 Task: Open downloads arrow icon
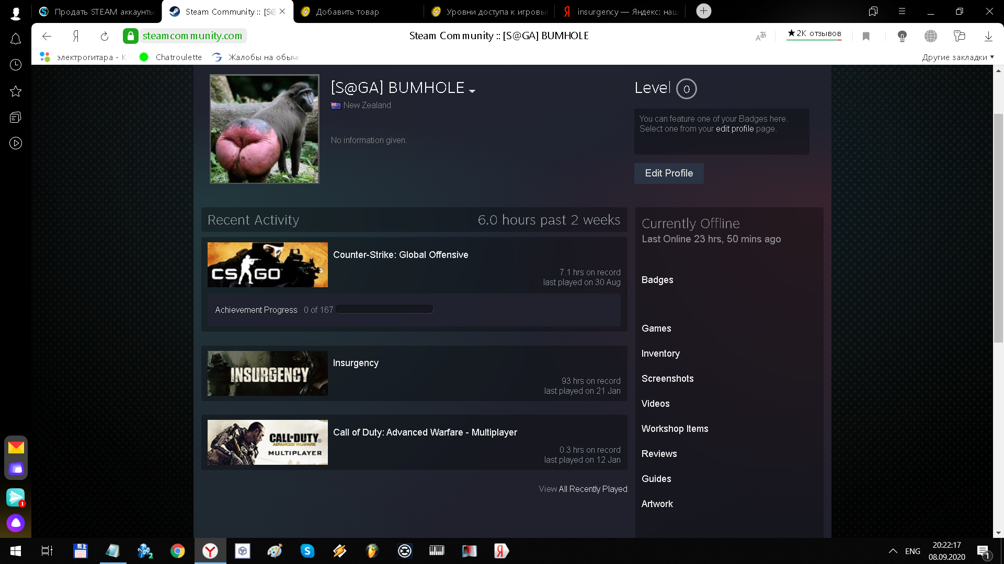tap(988, 36)
